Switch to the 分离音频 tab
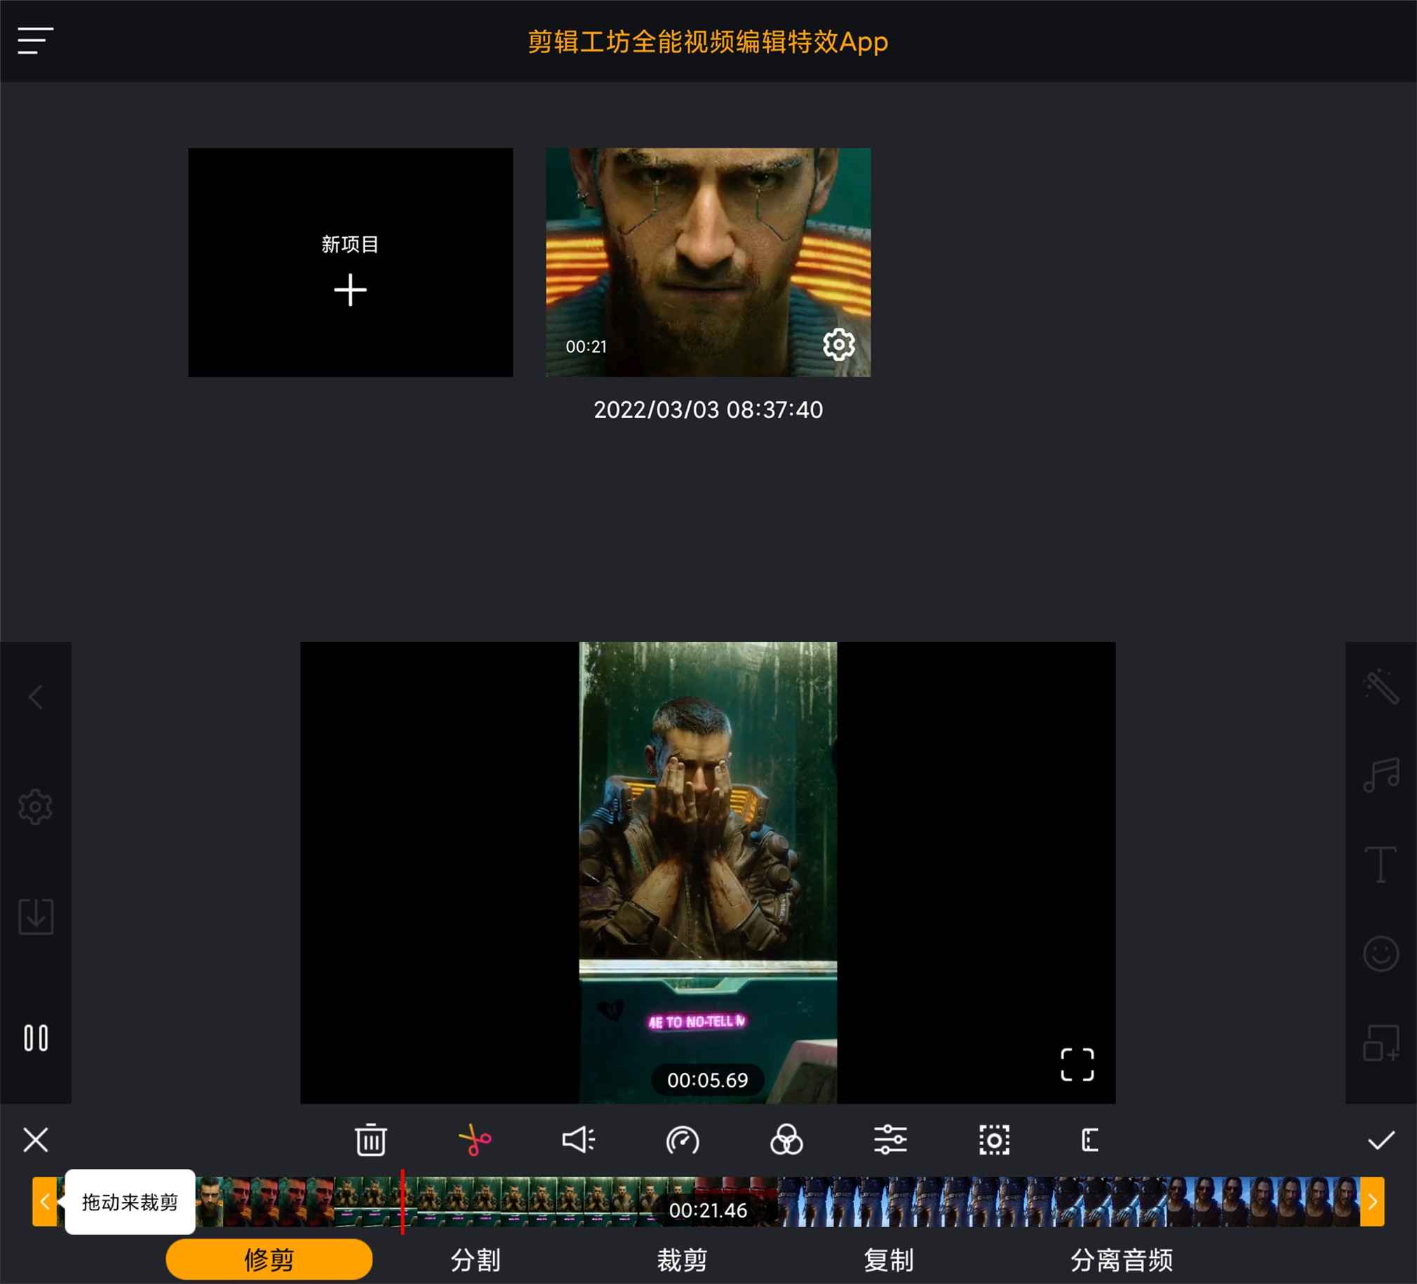 click(x=1122, y=1260)
